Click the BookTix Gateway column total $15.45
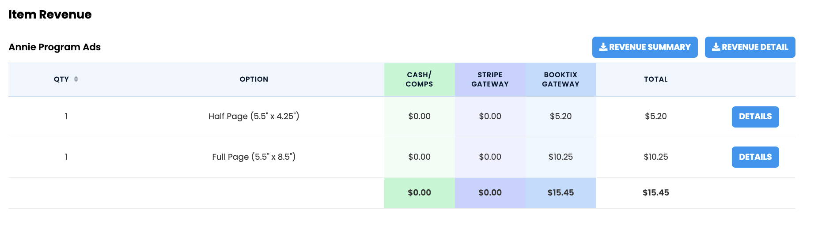 coord(560,193)
